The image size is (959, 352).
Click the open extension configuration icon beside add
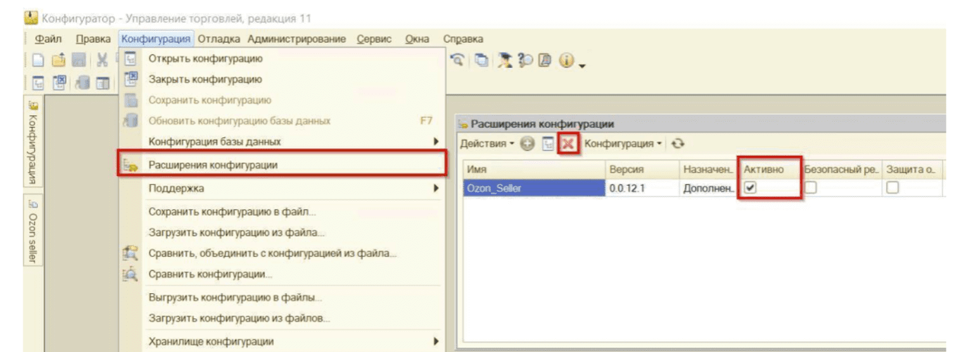tap(547, 144)
